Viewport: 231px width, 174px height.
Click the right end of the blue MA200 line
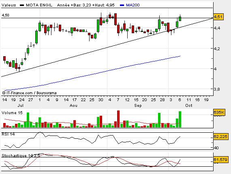point(180,56)
